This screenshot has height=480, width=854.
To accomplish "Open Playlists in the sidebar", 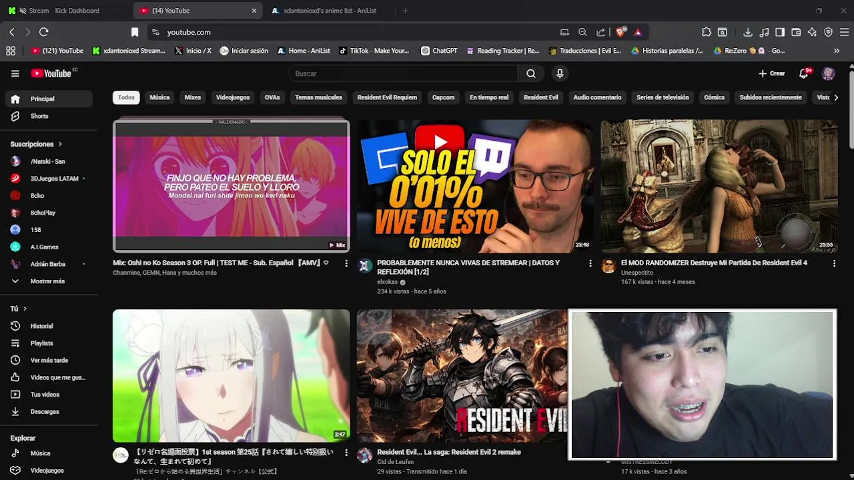I will pyautogui.click(x=49, y=343).
